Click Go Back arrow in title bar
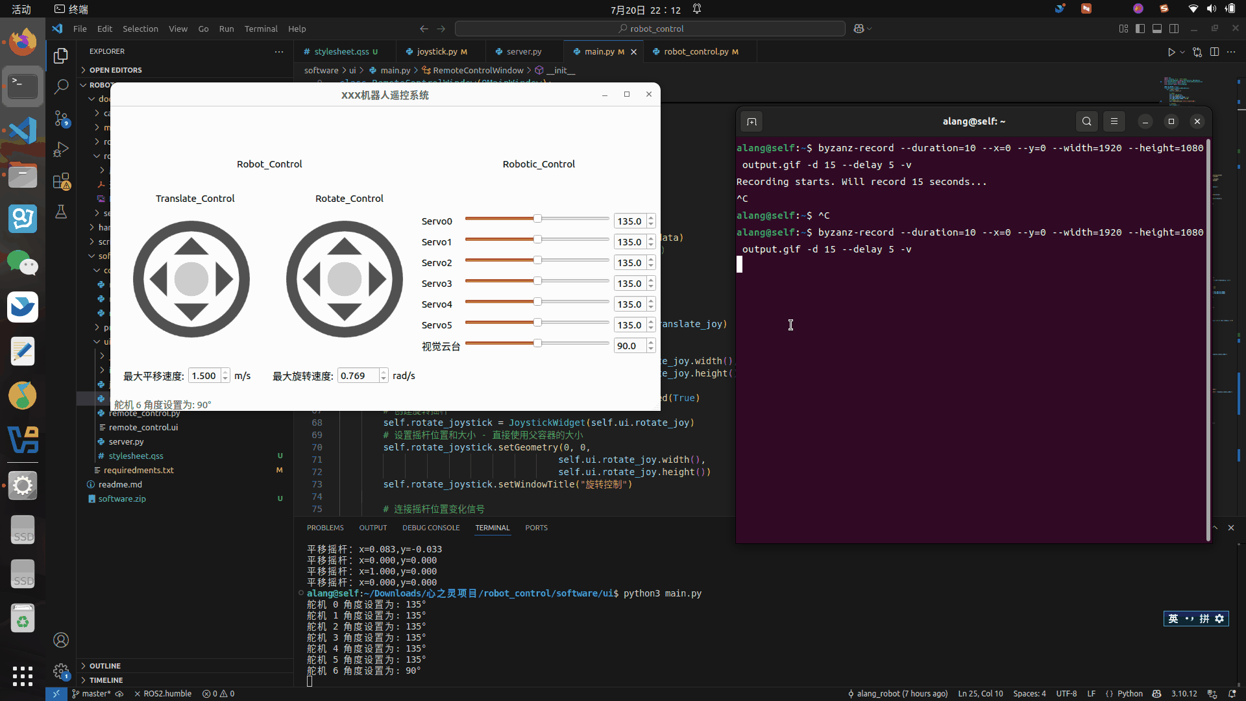The height and width of the screenshot is (701, 1246). point(424,29)
